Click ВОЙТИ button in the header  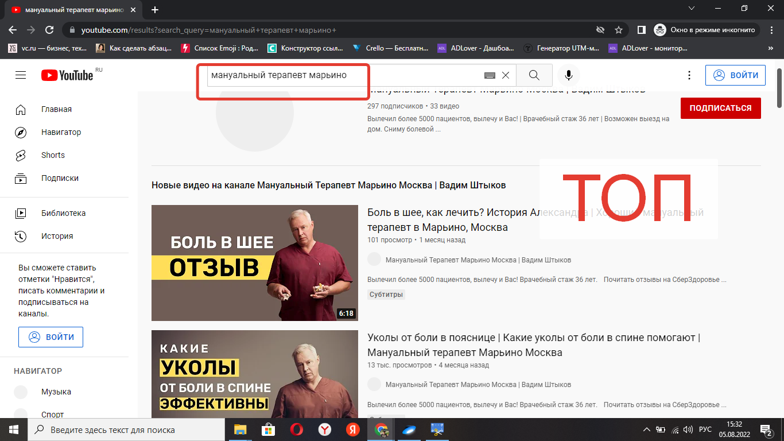(735, 75)
